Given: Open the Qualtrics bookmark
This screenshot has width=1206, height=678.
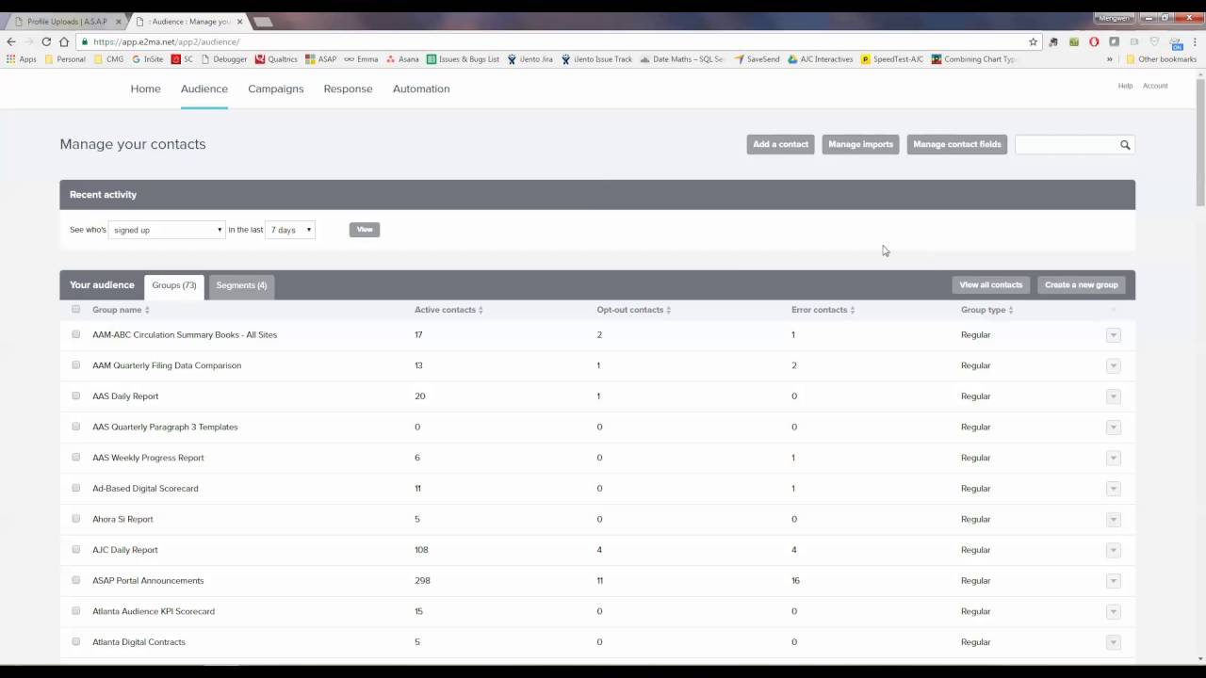Looking at the screenshot, I should click(x=276, y=59).
